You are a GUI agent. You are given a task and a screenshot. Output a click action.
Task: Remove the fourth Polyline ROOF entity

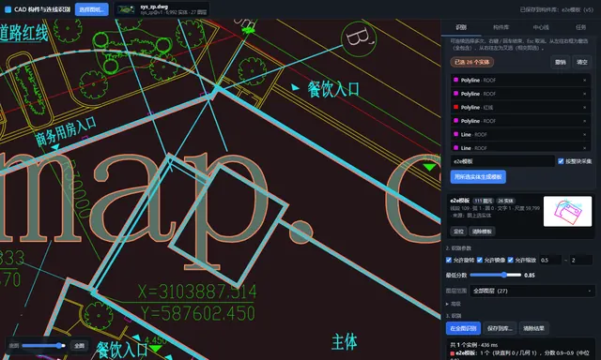[x=584, y=121]
